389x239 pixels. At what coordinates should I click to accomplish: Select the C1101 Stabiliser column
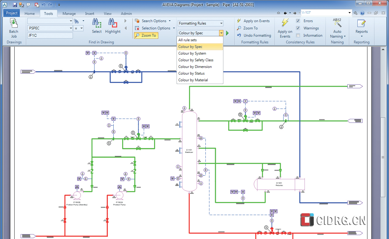click(x=189, y=151)
